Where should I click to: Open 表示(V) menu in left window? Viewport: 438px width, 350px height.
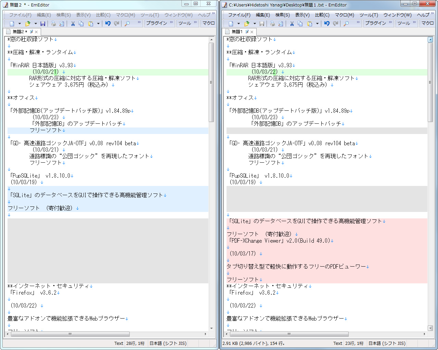tap(83, 15)
